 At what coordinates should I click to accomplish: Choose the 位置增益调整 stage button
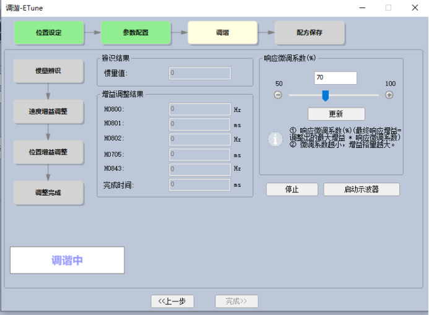[48, 152]
